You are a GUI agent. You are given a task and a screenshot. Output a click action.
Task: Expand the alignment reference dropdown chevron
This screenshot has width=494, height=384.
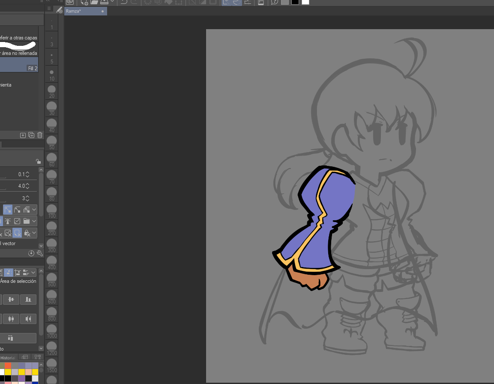[33, 272]
